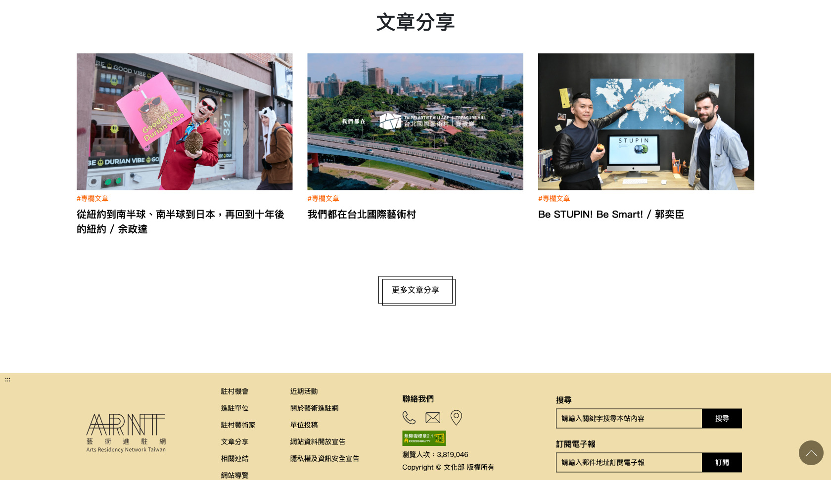Image resolution: width=831 pixels, height=480 pixels.
Task: Open 隱私權及資訊安全宣告 footer link
Action: pyautogui.click(x=324, y=459)
